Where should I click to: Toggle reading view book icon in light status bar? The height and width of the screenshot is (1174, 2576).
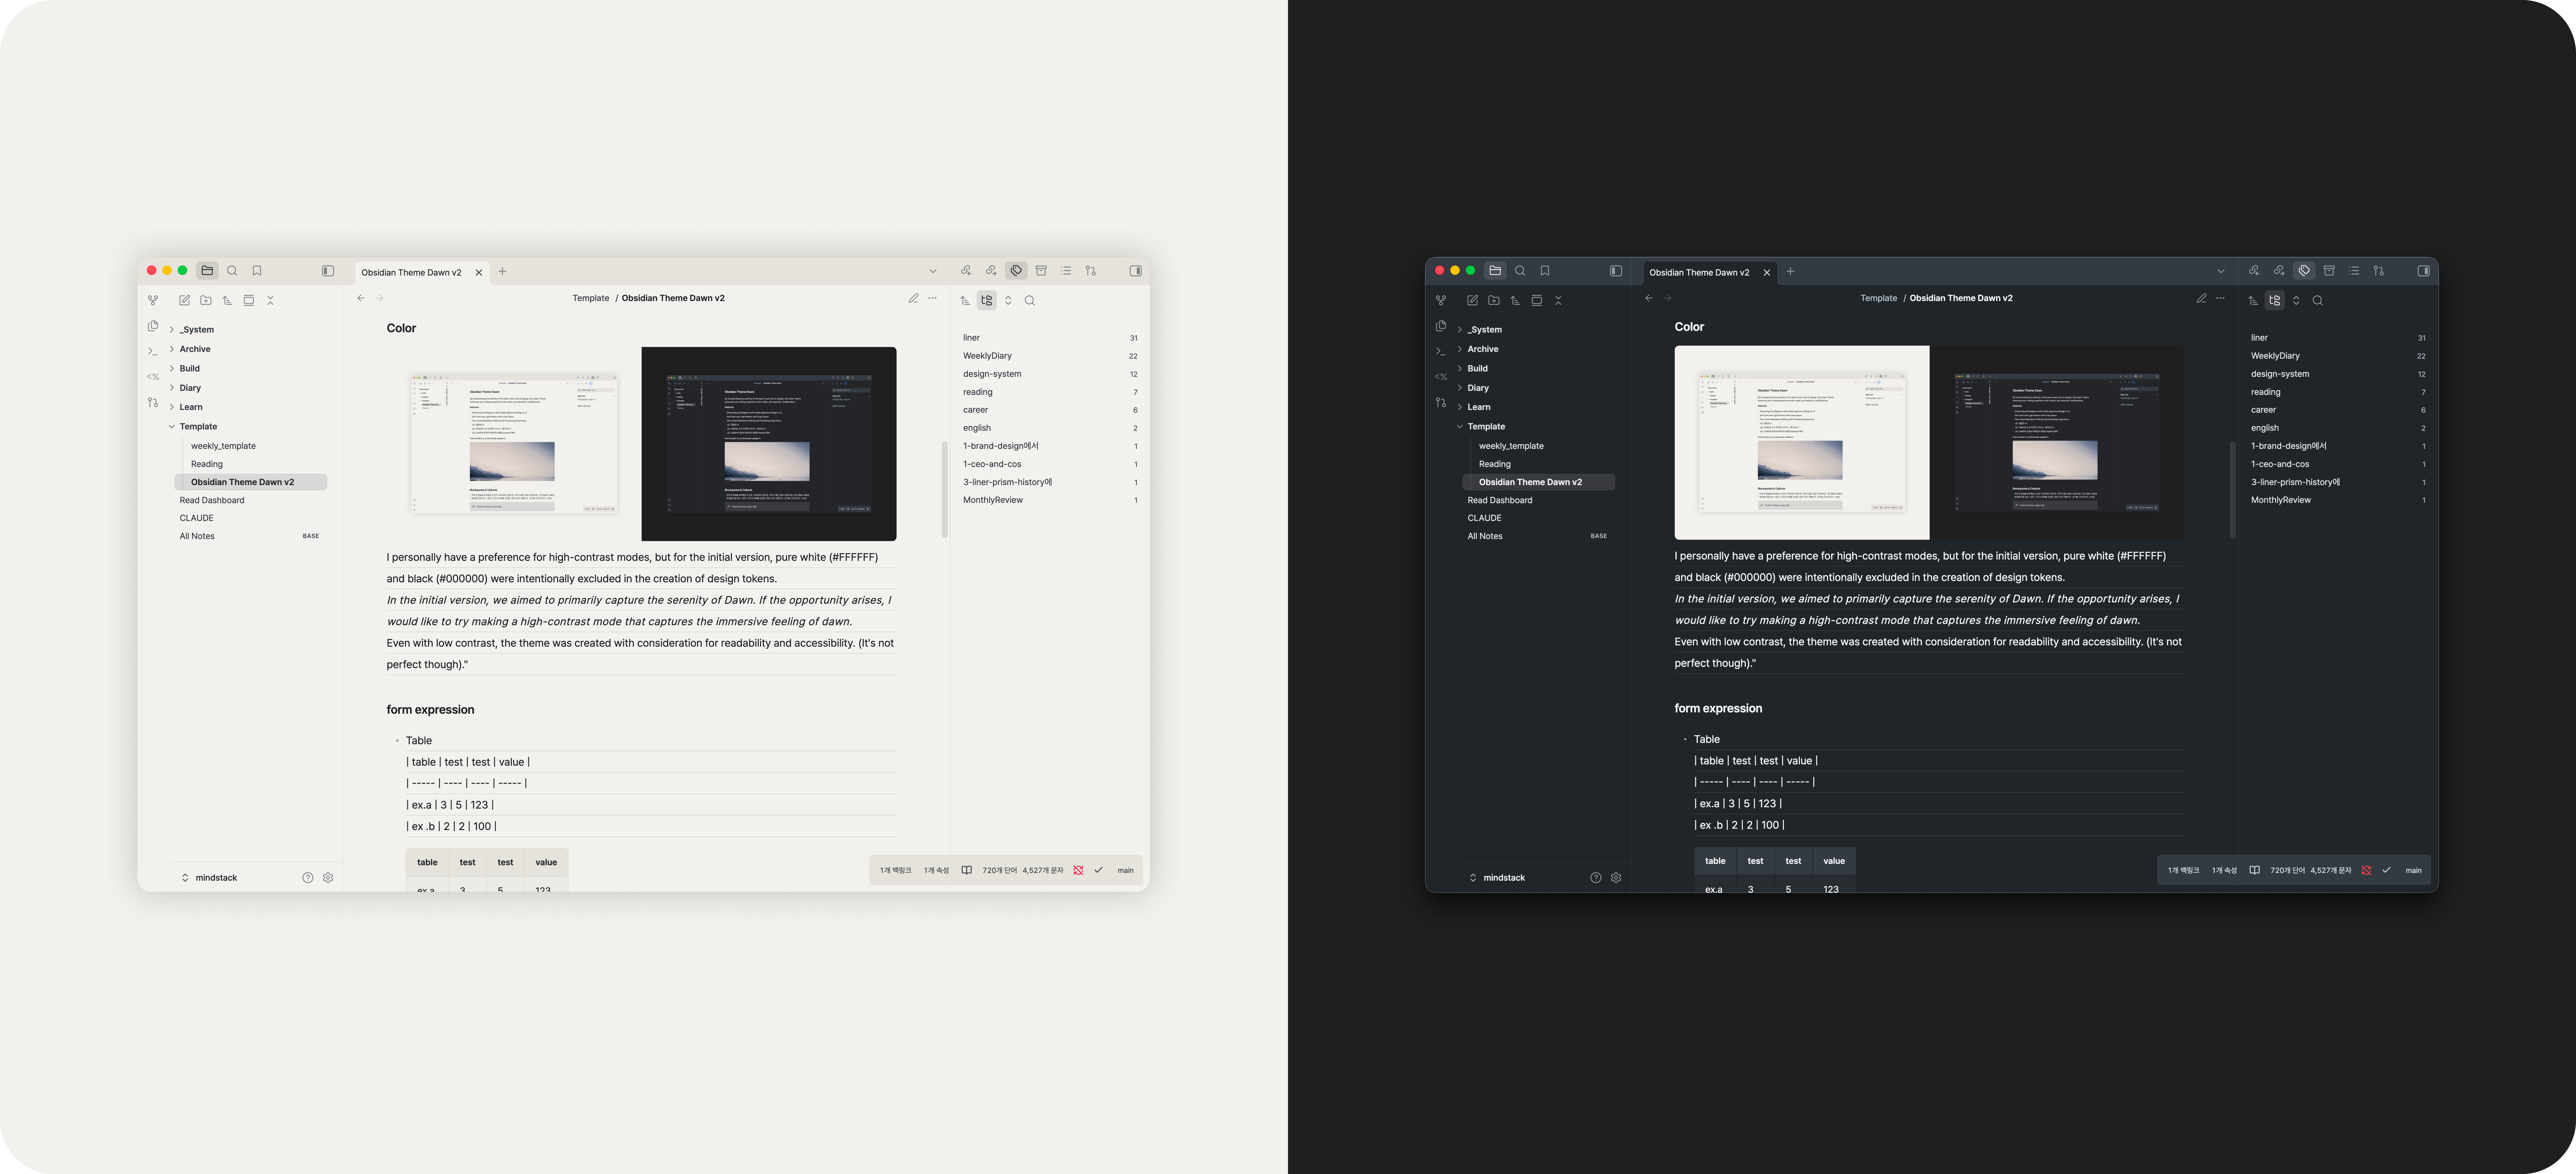click(967, 870)
